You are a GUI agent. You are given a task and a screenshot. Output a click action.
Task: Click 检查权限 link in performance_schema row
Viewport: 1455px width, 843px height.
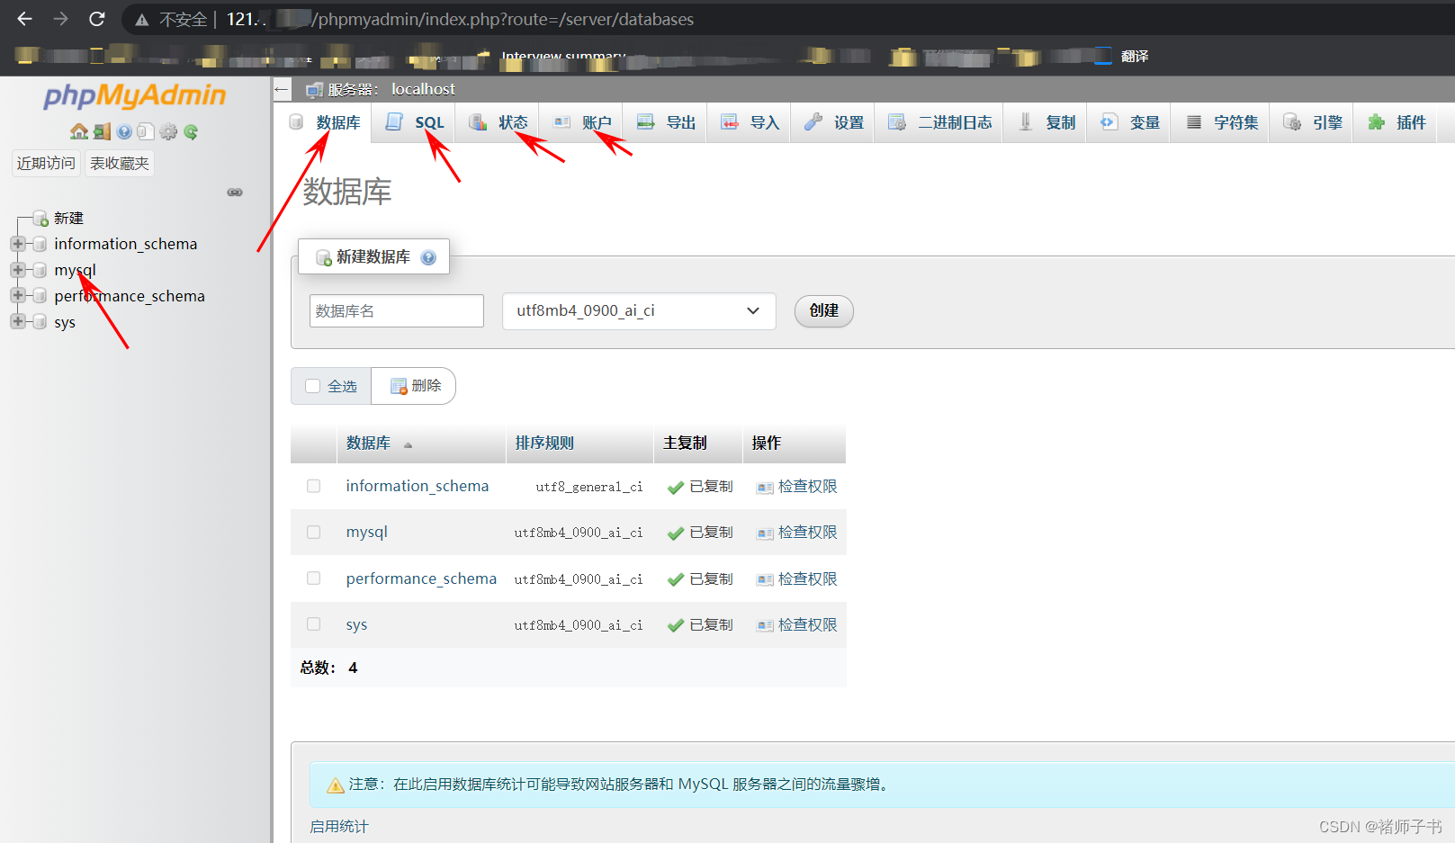coord(808,578)
